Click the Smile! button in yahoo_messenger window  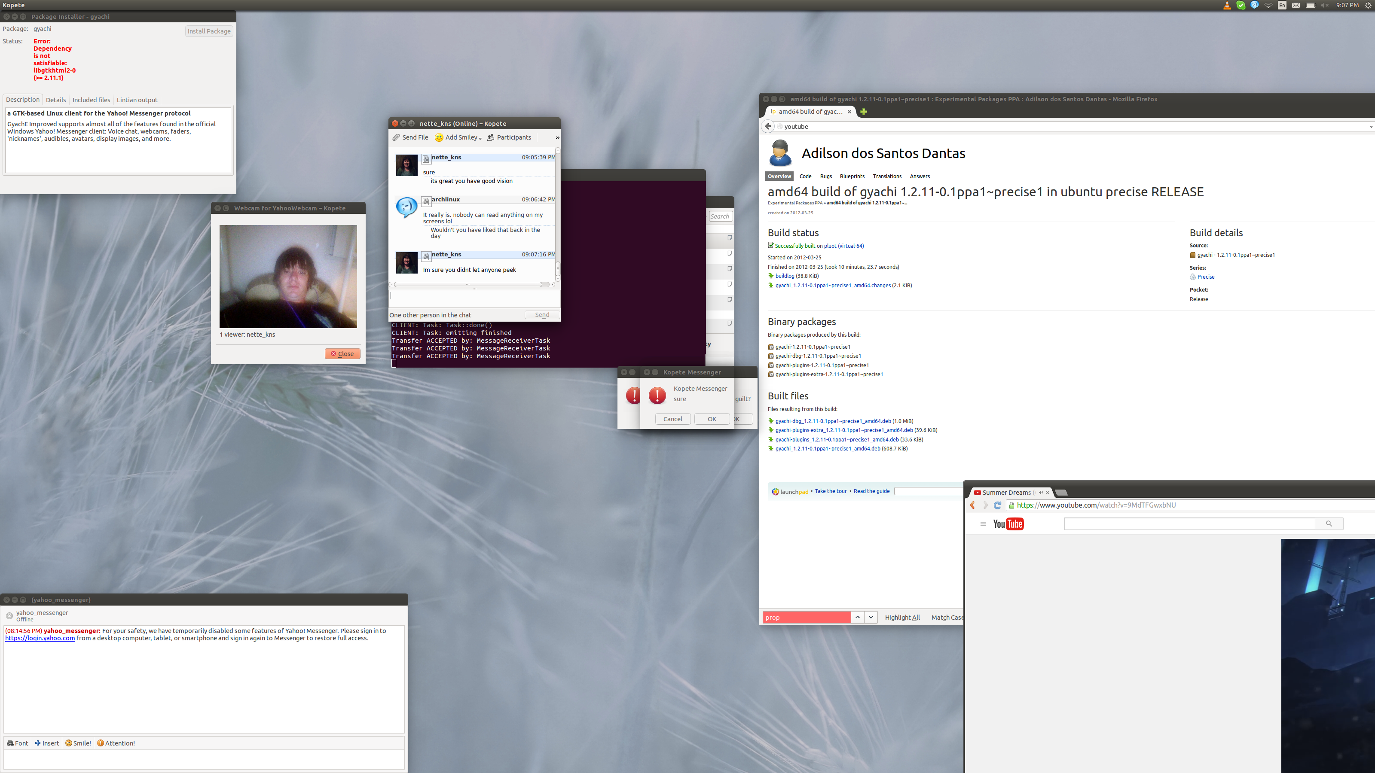(78, 743)
